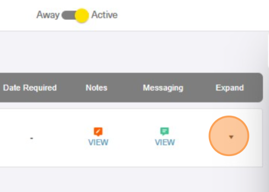Click the dash in Date Required cell
This screenshot has height=192, width=269.
pos(31,138)
